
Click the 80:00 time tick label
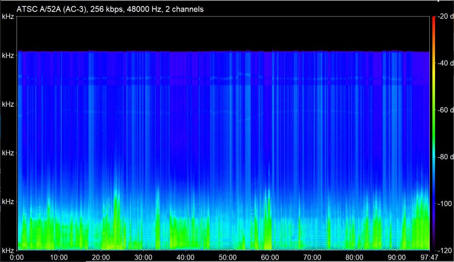[354, 257]
